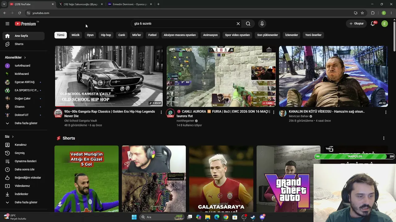The image size is (396, 222).
Task: Open the Shorts section three-dot menu
Action: point(384,138)
